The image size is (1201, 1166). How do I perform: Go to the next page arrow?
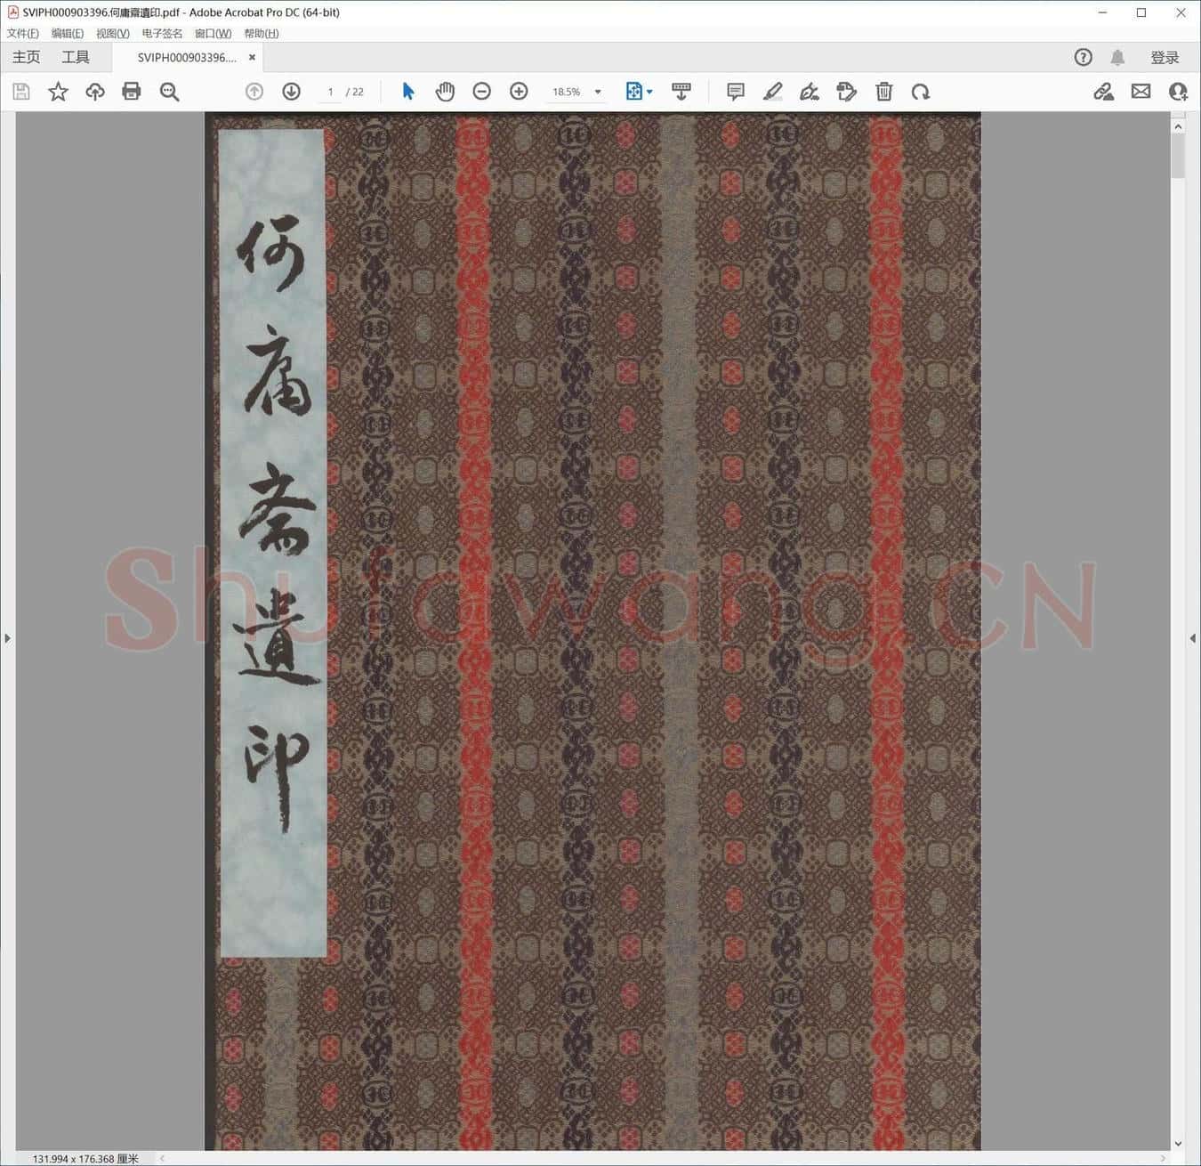tap(291, 92)
